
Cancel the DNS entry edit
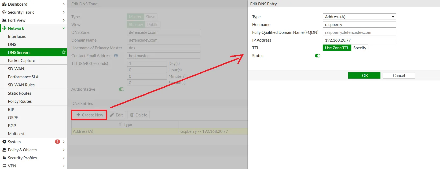[x=399, y=76]
